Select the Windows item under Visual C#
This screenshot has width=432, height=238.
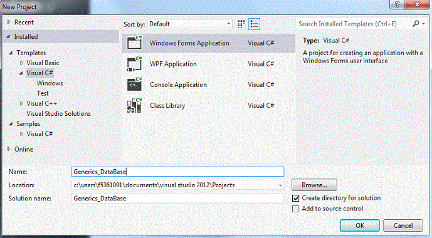(50, 83)
